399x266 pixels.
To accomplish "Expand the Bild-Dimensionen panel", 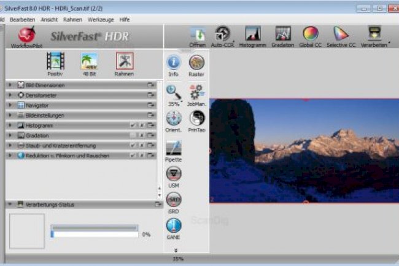I will (10, 85).
